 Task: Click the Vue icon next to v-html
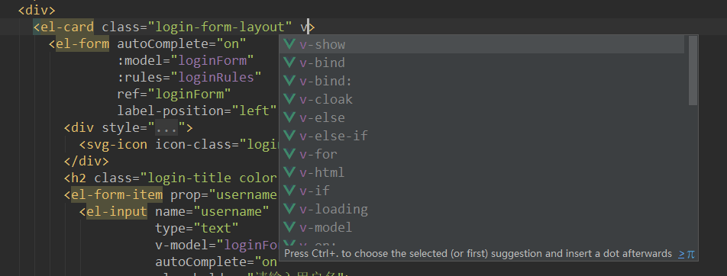[289, 172]
